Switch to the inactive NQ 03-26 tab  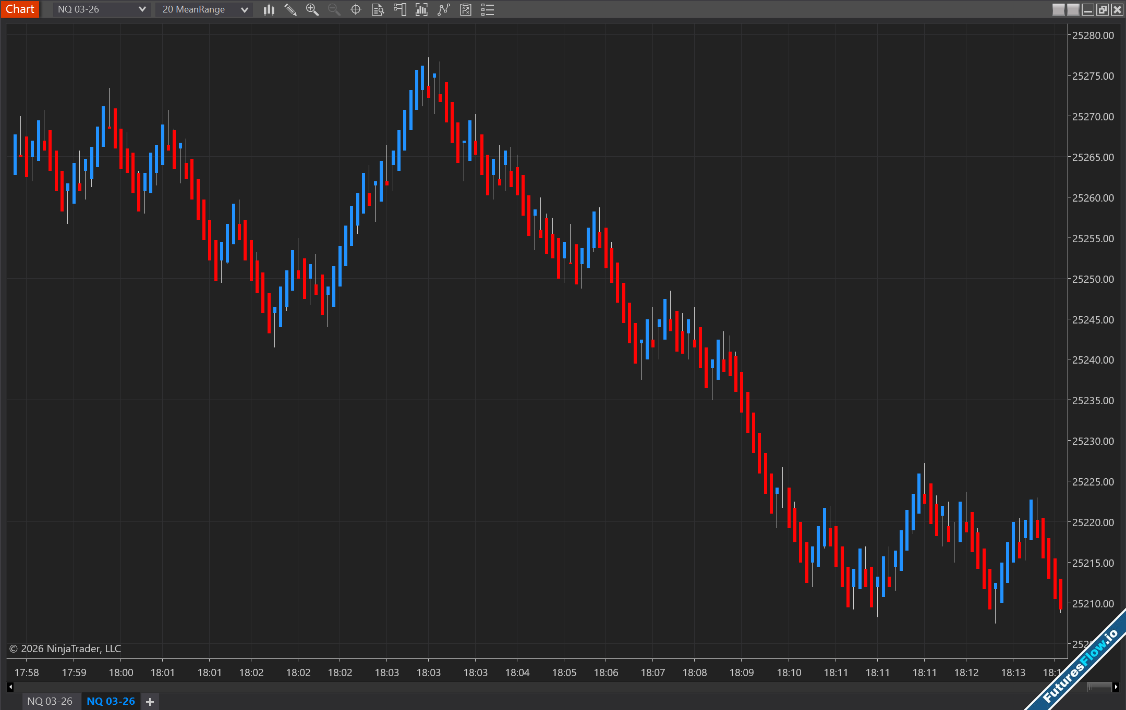50,701
